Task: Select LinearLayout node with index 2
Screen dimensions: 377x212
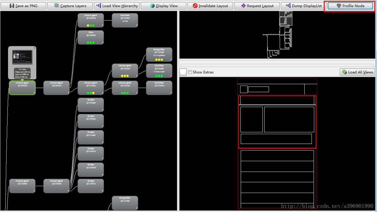Action: (x=91, y=88)
